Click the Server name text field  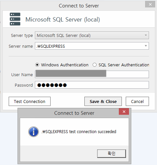[92, 46]
